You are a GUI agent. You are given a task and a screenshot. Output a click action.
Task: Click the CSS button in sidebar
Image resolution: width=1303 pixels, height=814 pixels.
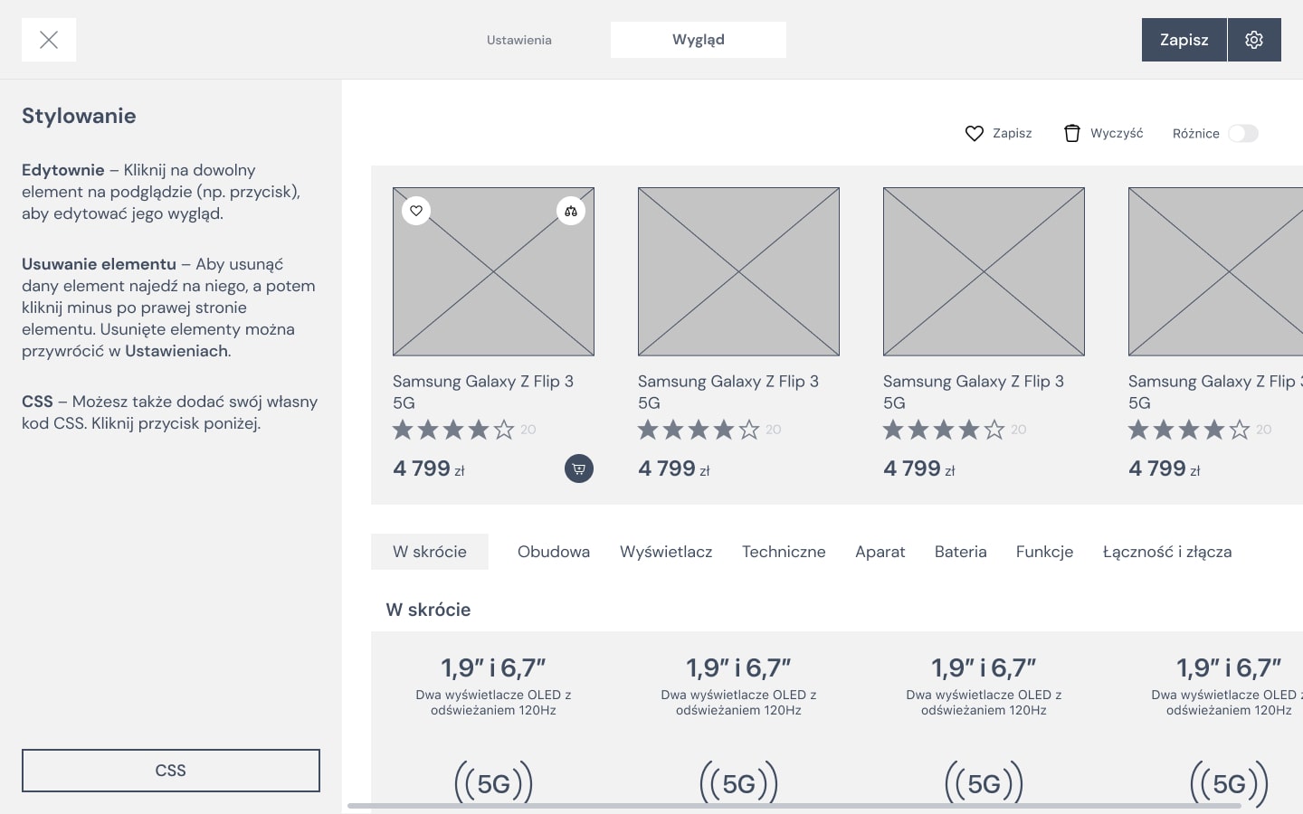171,771
